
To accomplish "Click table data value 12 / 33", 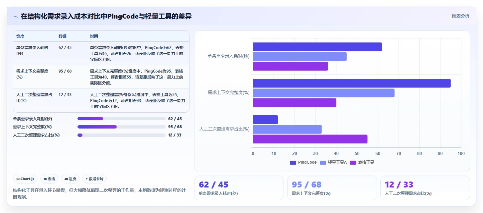I will pos(65,95).
